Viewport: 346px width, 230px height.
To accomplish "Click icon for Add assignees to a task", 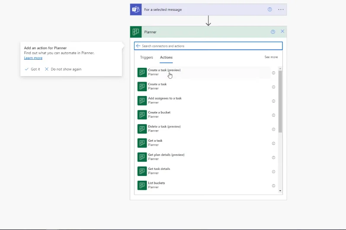I will [142, 101].
